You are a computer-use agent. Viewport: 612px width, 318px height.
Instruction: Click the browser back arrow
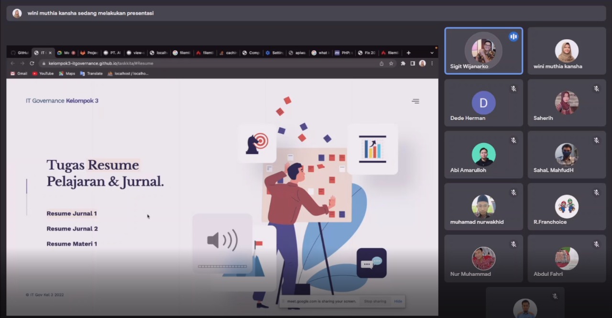[13, 63]
